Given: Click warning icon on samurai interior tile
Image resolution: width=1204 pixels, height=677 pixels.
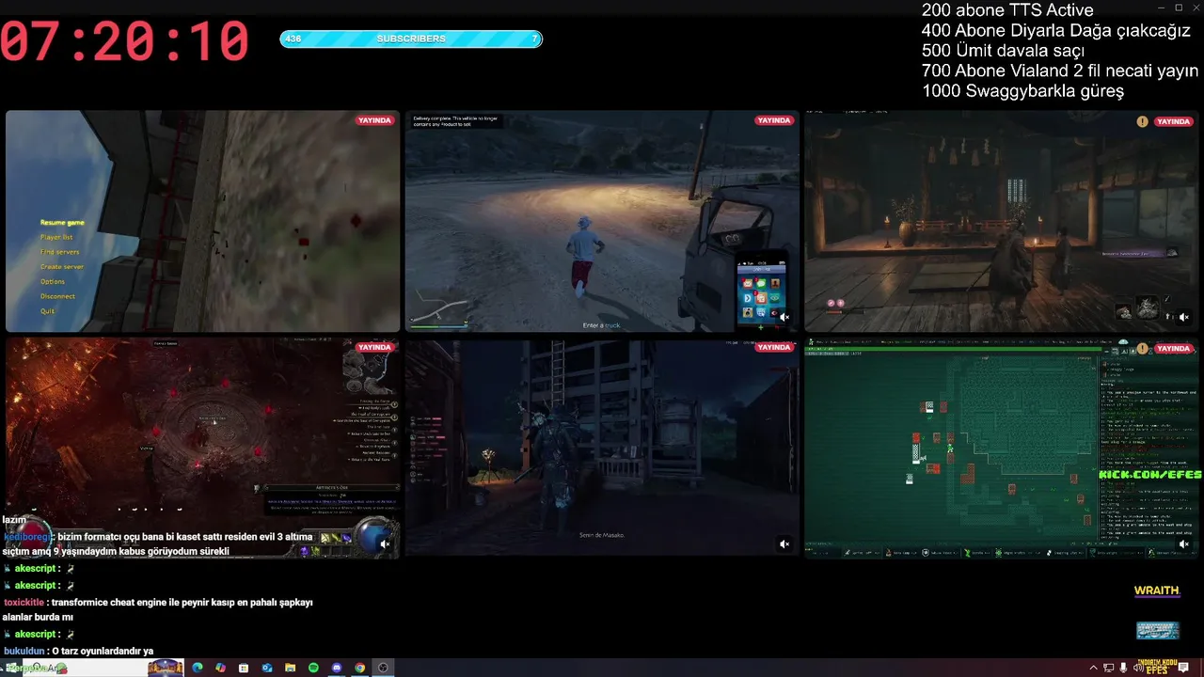Looking at the screenshot, I should 1142,121.
